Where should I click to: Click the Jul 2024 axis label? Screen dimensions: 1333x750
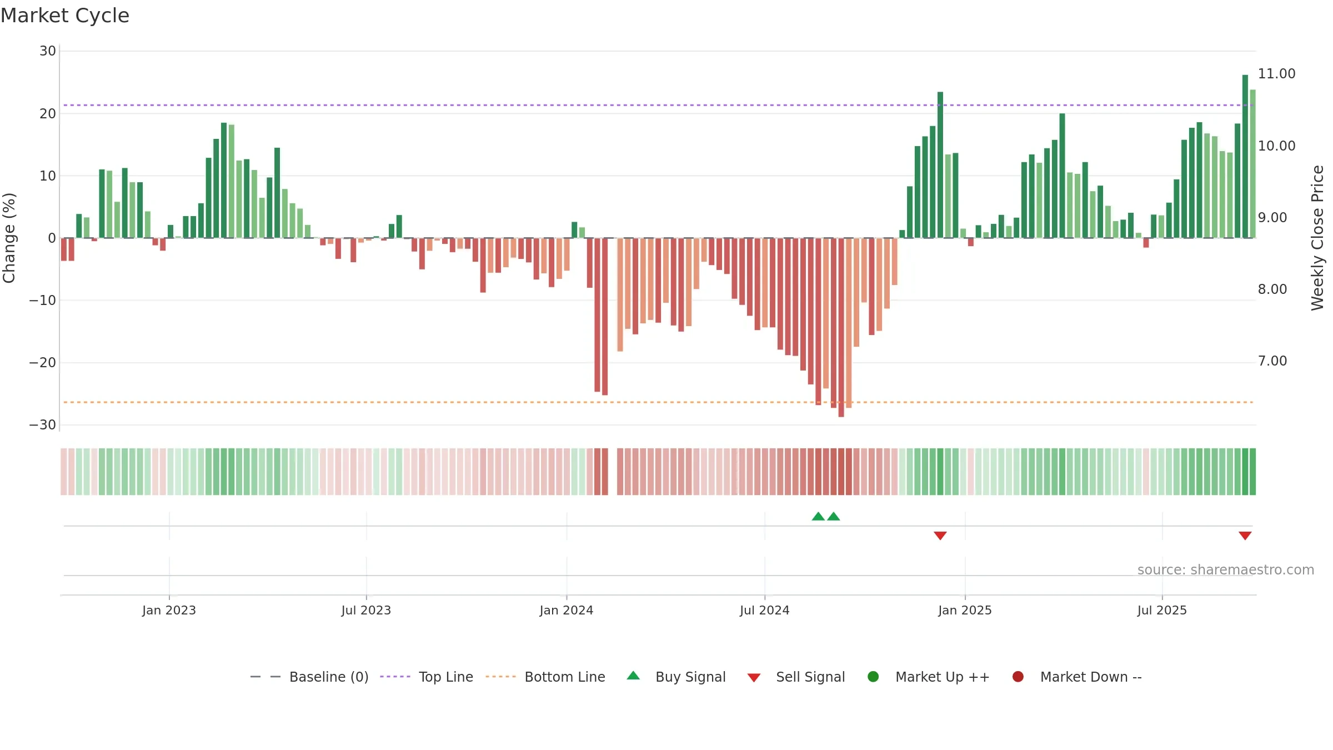[x=765, y=610]
